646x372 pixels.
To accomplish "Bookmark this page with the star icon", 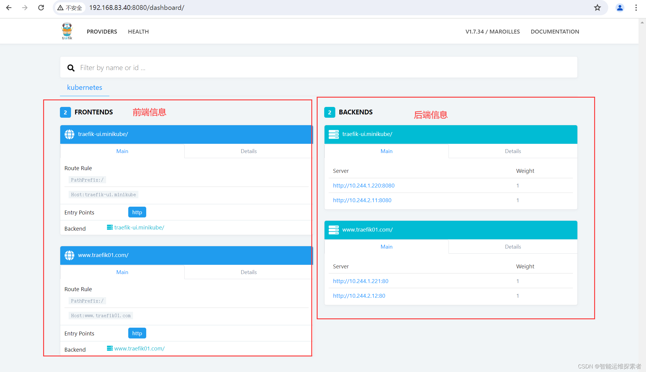I will click(597, 8).
